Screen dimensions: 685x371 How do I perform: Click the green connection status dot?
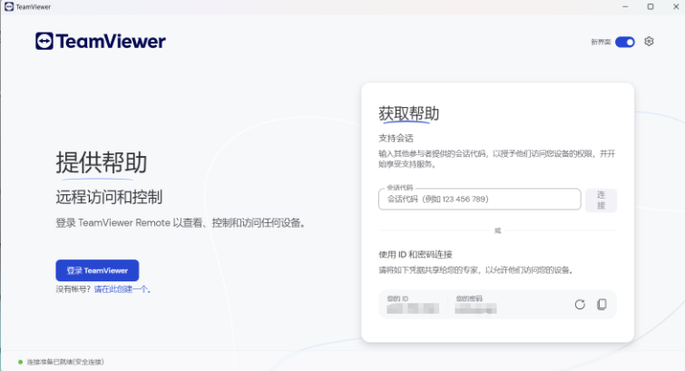(20, 362)
